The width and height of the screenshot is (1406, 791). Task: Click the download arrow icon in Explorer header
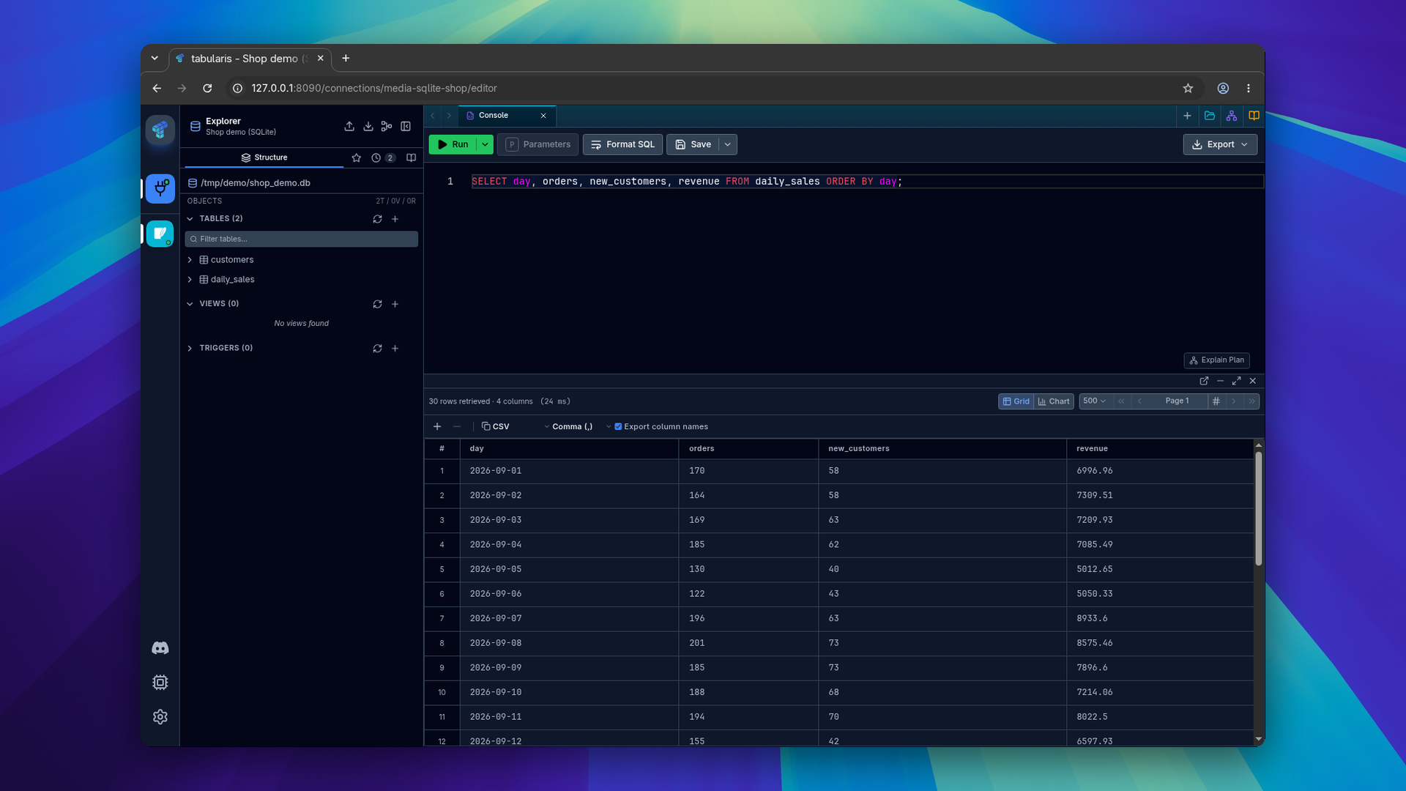[x=368, y=127]
